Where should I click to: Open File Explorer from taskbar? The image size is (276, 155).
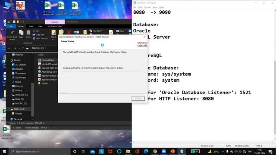[x=128, y=152]
